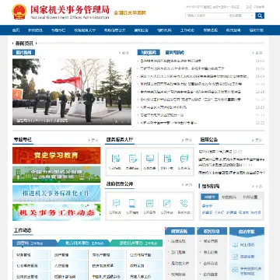Open the search scope dropdown

pos(241,16)
